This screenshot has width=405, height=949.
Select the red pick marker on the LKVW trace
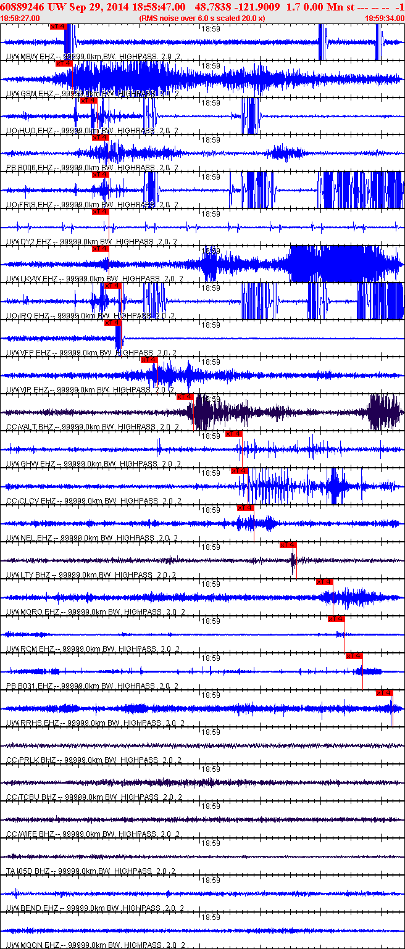click(100, 249)
